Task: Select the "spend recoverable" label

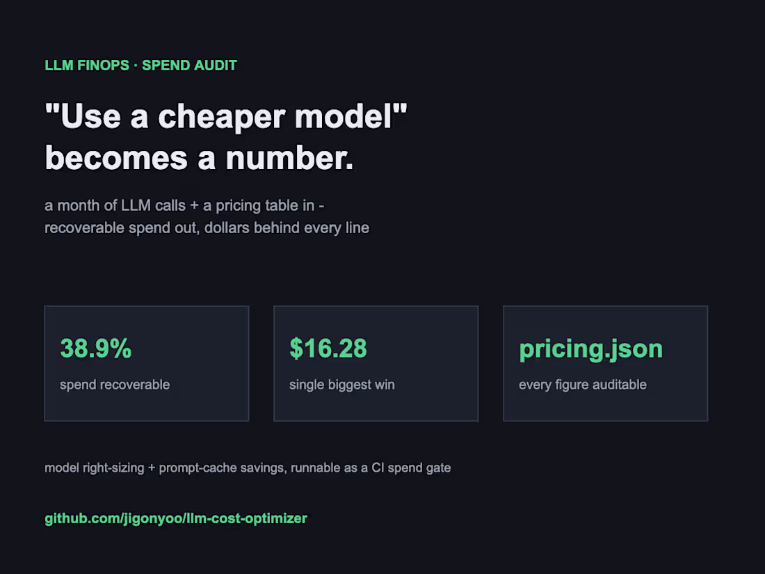Action: (115, 385)
